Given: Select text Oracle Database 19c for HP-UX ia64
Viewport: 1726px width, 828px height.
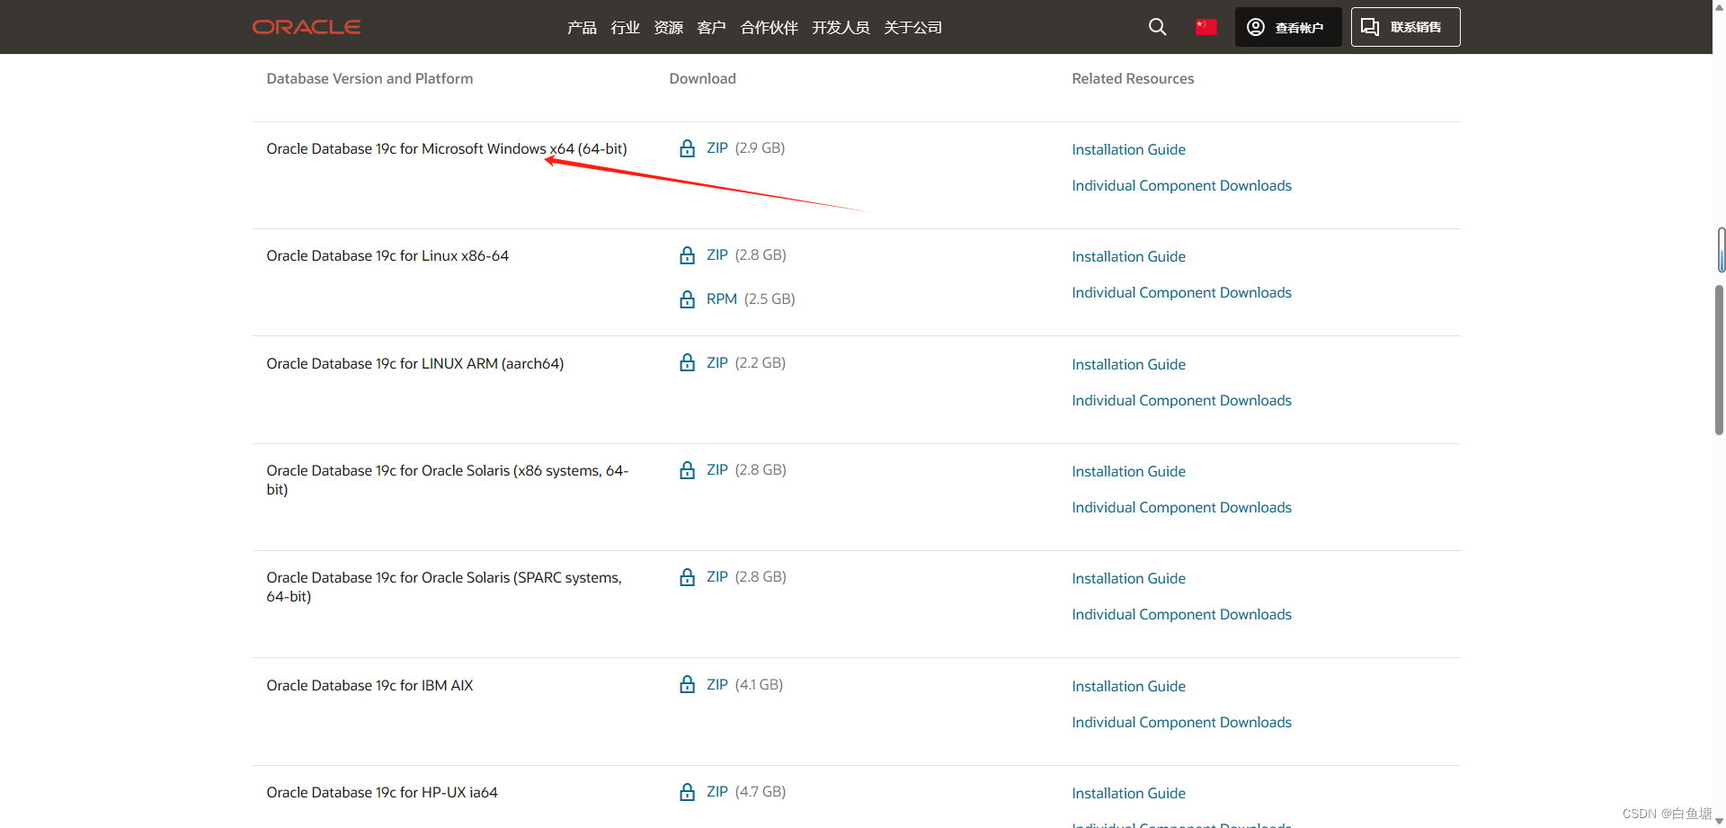Looking at the screenshot, I should (382, 793).
